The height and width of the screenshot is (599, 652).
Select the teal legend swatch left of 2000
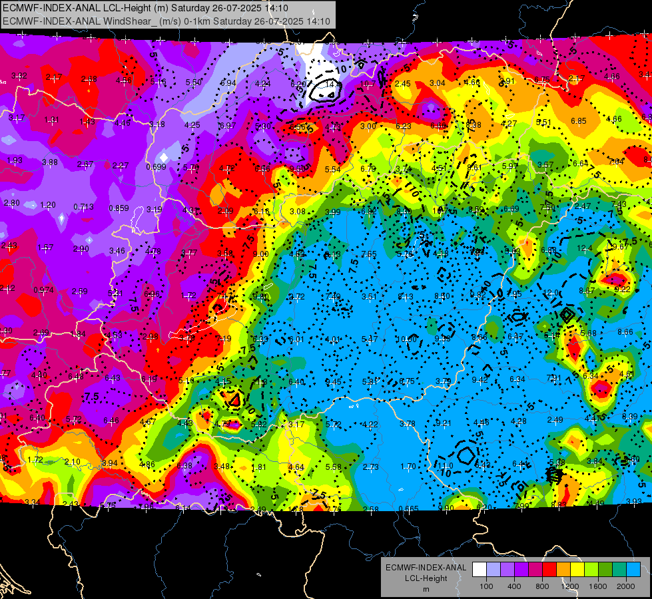click(619, 570)
